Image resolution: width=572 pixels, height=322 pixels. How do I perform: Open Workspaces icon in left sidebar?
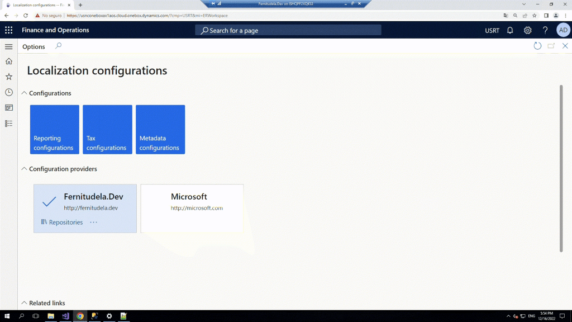pyautogui.click(x=8, y=107)
